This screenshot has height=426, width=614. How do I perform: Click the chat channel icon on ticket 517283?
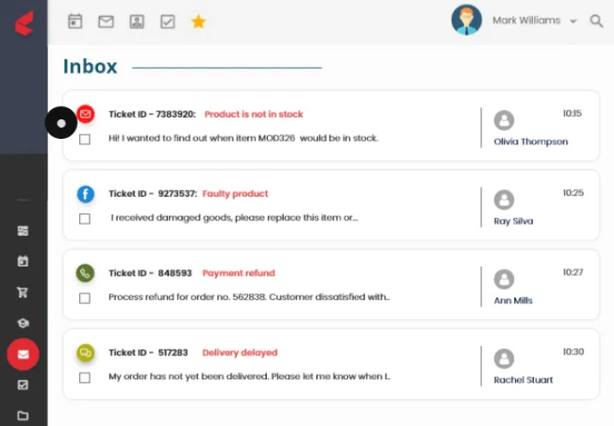(x=85, y=353)
